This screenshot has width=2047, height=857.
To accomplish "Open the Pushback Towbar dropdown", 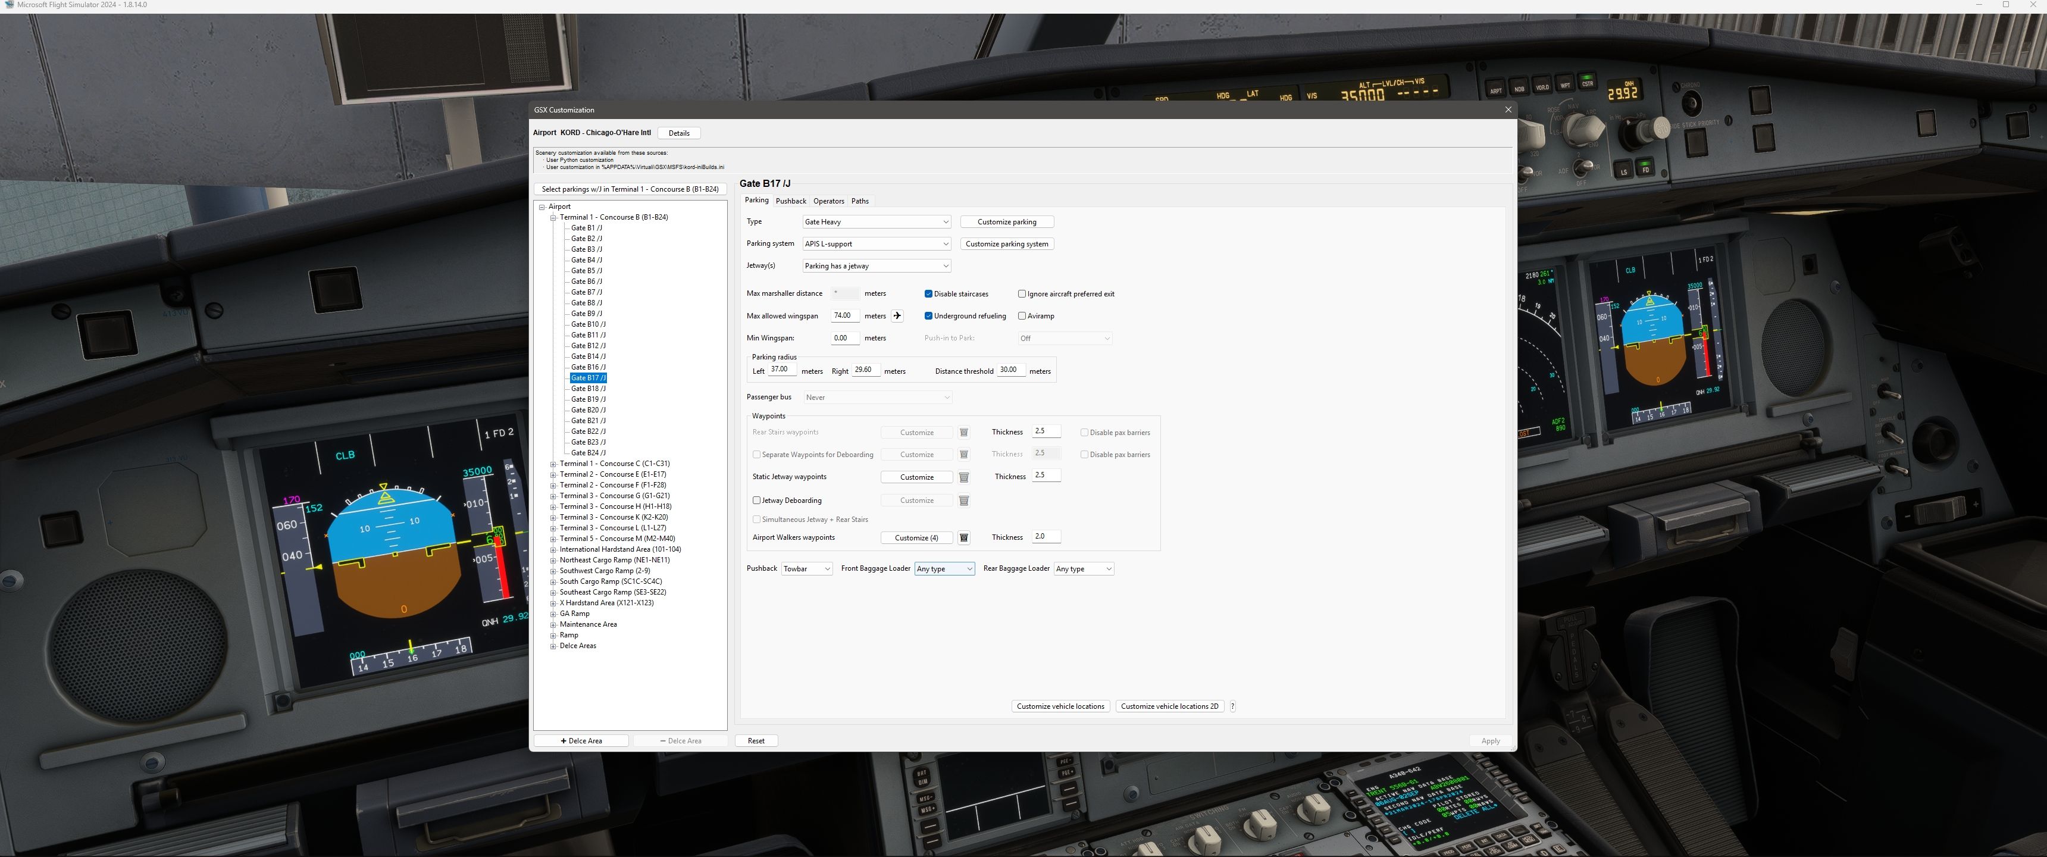I will coord(806,569).
